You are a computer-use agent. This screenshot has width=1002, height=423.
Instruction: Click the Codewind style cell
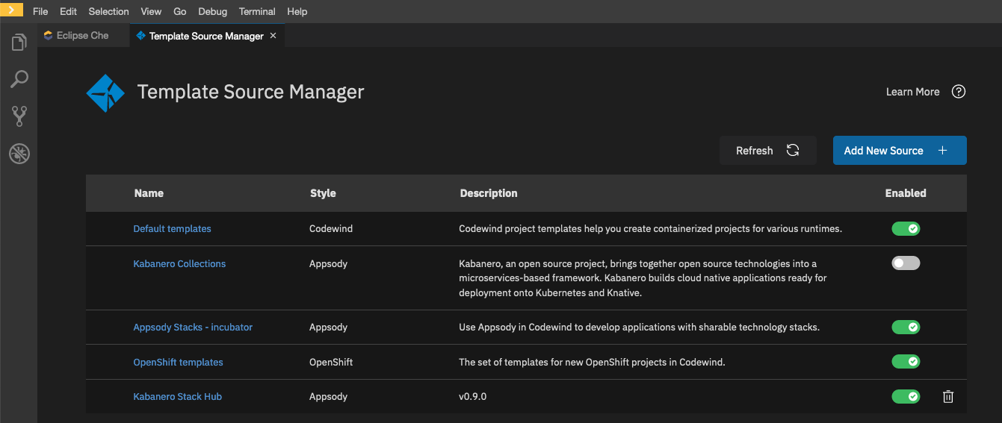click(331, 228)
